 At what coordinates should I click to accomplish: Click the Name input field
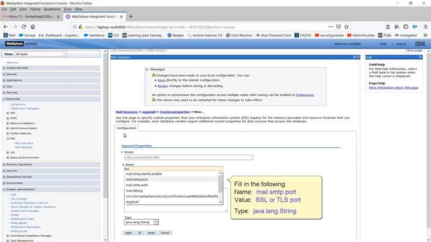click(x=174, y=169)
